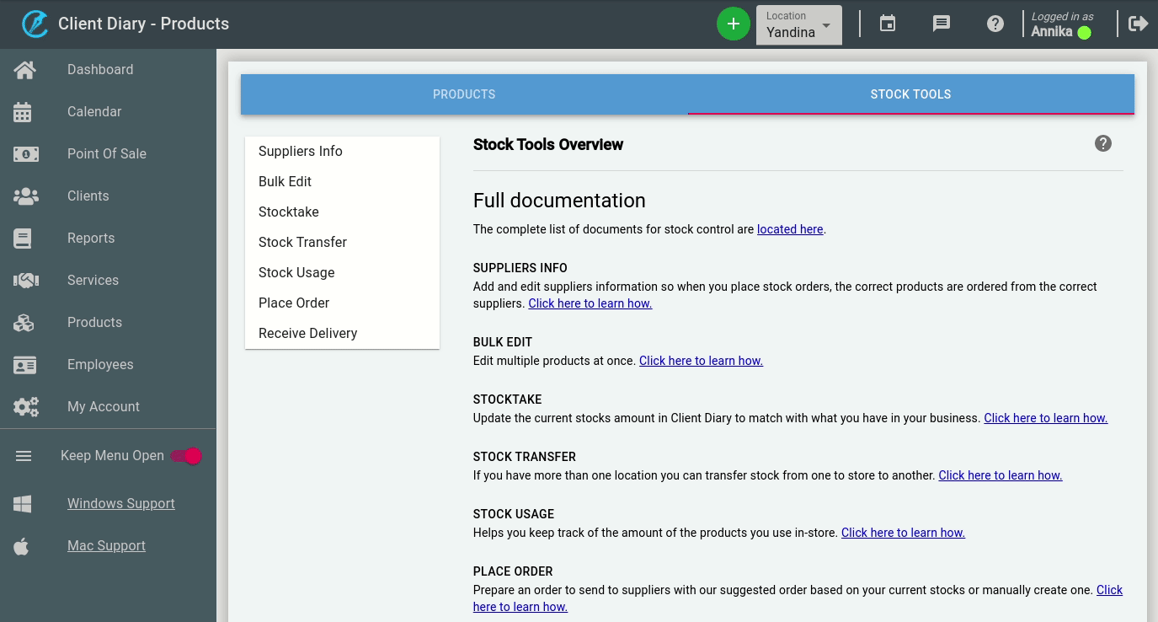The image size is (1158, 622).
Task: Open the Mac Support link
Action: click(106, 546)
